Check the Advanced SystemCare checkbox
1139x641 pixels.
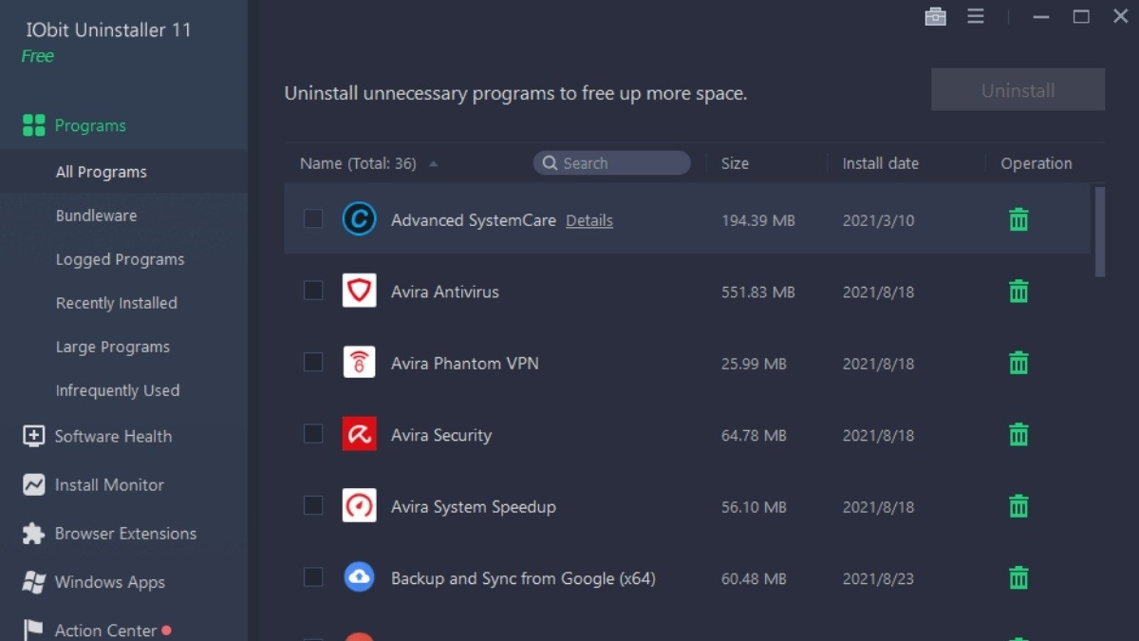point(313,219)
